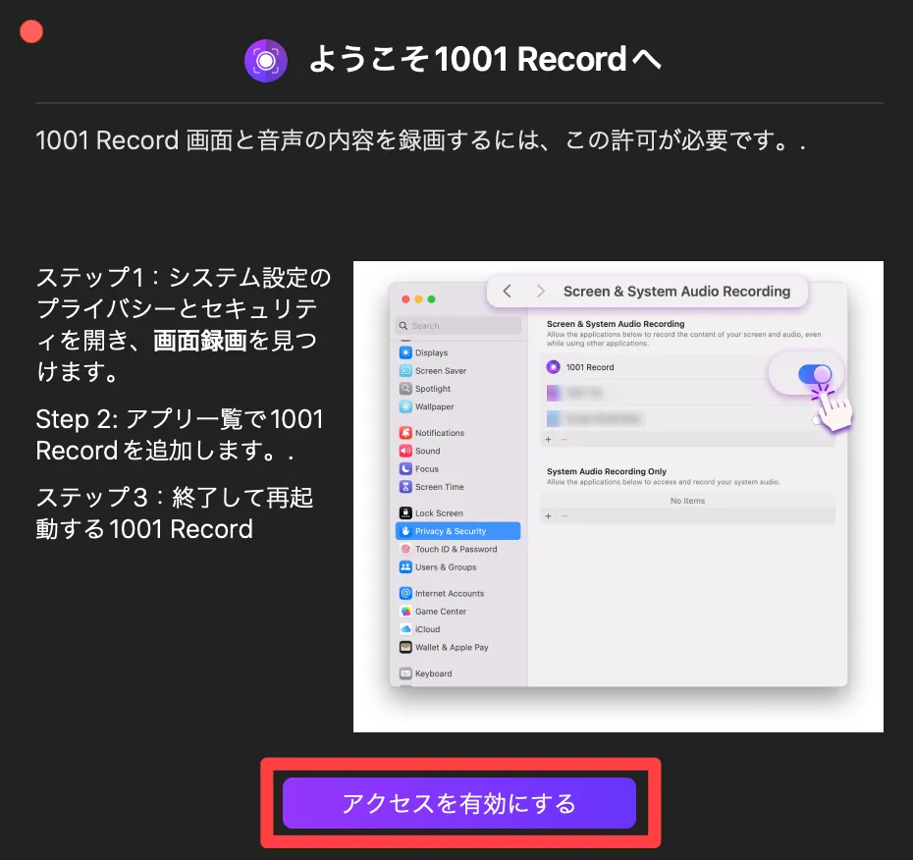Viewport: 913px width, 860px height.
Task: Click the 1001 Record app logo in header
Action: coord(265,59)
